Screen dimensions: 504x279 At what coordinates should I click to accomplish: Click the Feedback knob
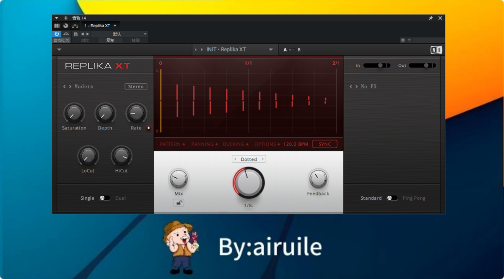pos(318,179)
